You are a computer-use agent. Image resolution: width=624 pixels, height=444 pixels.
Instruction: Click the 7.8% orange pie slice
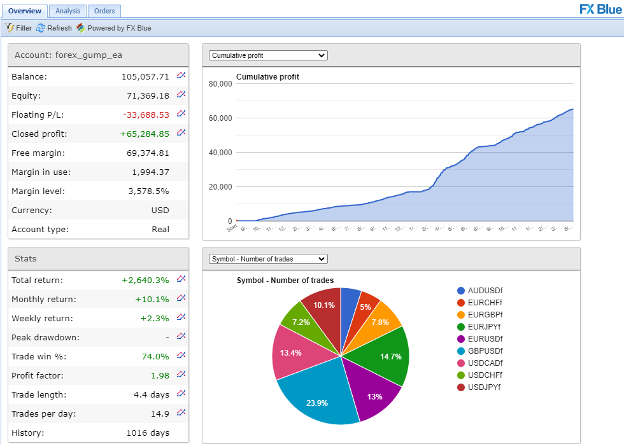378,323
